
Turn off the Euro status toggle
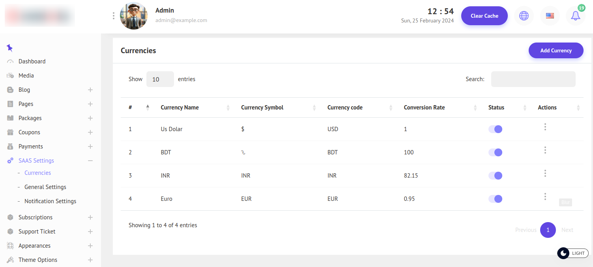coord(495,199)
